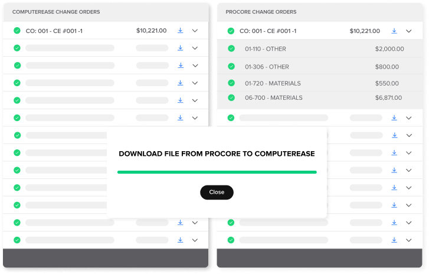This screenshot has height=274, width=429.
Task: Download Procore CO: 001 - CE #001 -1 order
Action: (394, 31)
